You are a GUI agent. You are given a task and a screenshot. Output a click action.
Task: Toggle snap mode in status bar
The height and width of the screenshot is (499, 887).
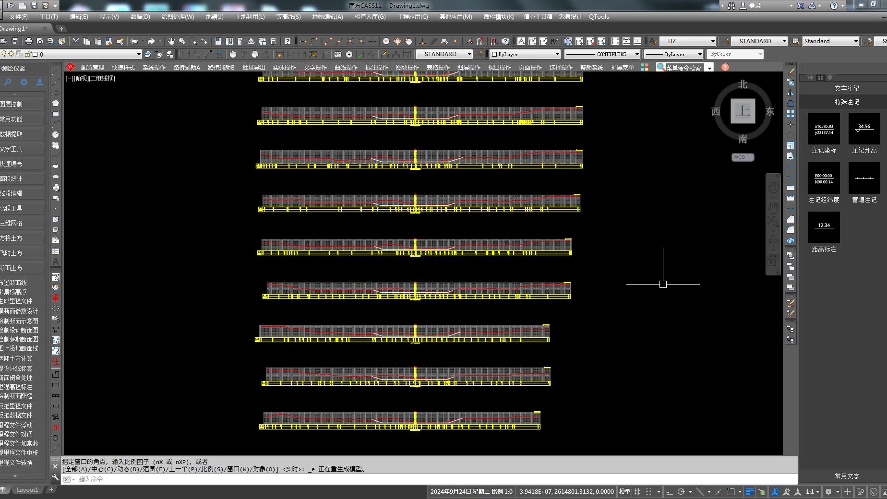[649, 492]
